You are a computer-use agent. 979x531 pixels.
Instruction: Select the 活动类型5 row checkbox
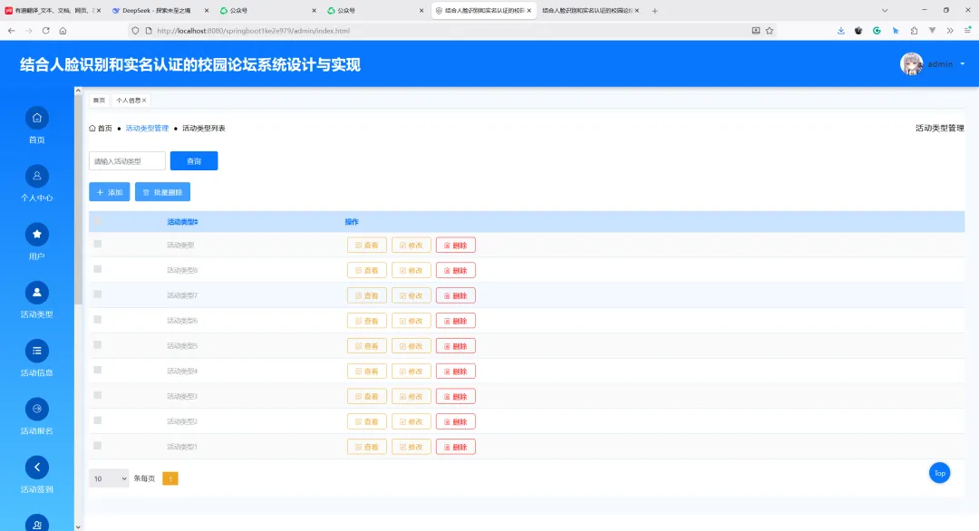point(97,344)
